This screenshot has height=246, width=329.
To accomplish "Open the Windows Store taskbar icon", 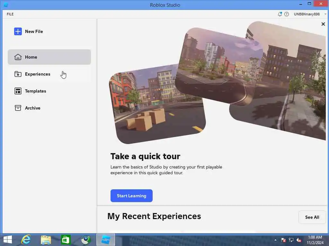I will tap(66, 240).
